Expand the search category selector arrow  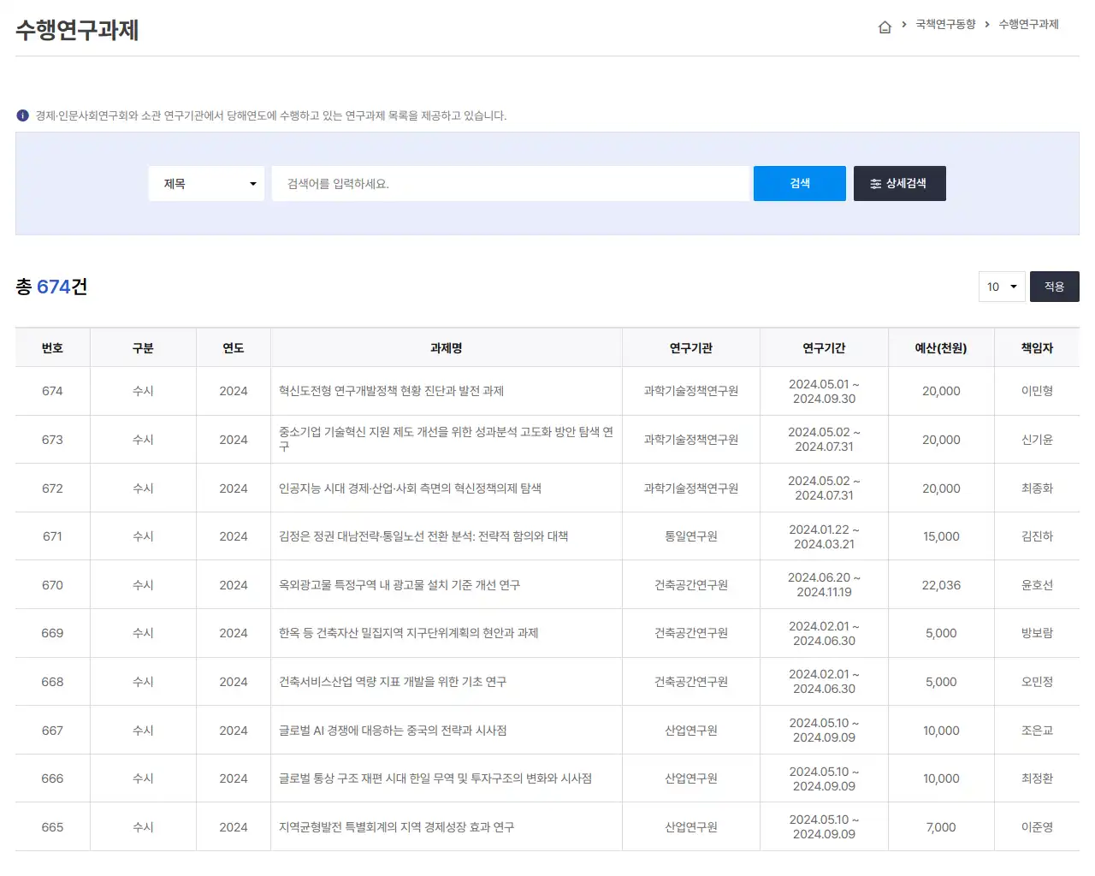[x=253, y=183]
